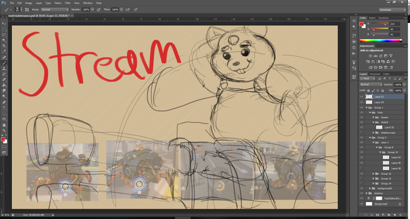This screenshot has height=219, width=410.
Task: Collapse the sketch group
Action: [x=373, y=122]
